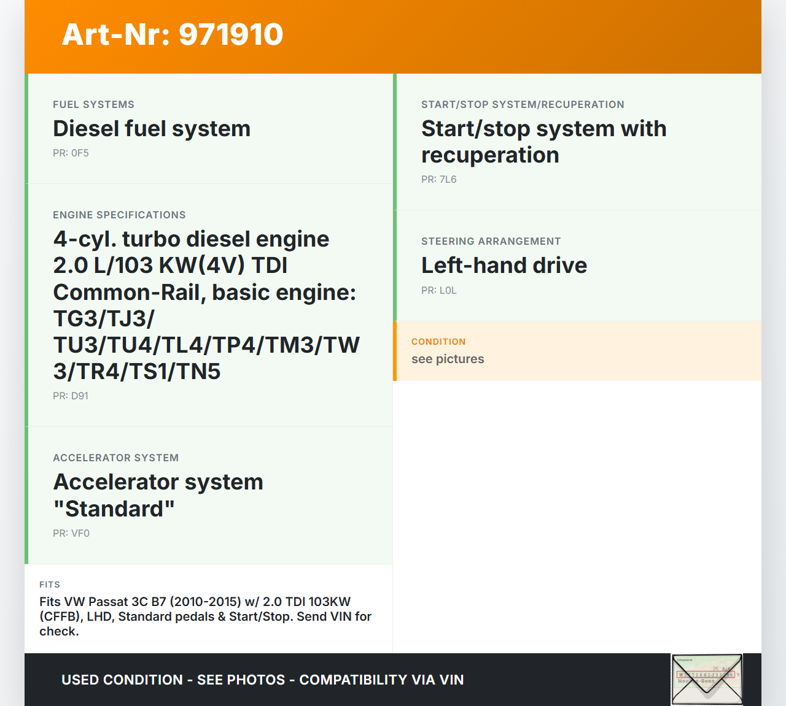Click the Fuel Systems category label
The width and height of the screenshot is (786, 706).
click(93, 105)
